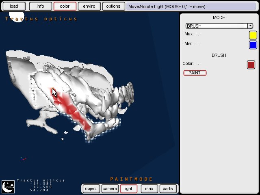260x195 pixels.
Task: Switch to object manipulation mode
Action: (91, 188)
